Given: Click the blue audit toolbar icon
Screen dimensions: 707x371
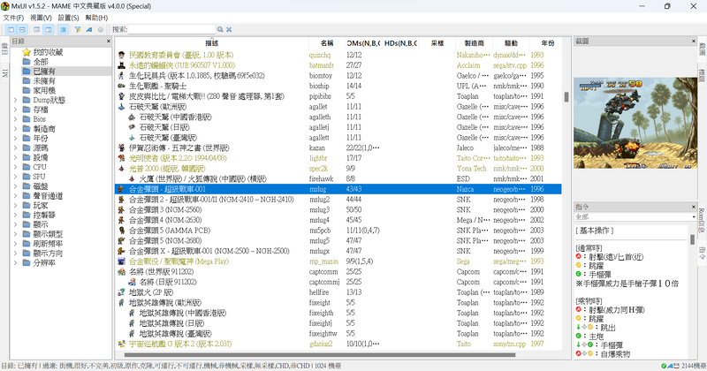Looking at the screenshot, I should (x=89, y=29).
